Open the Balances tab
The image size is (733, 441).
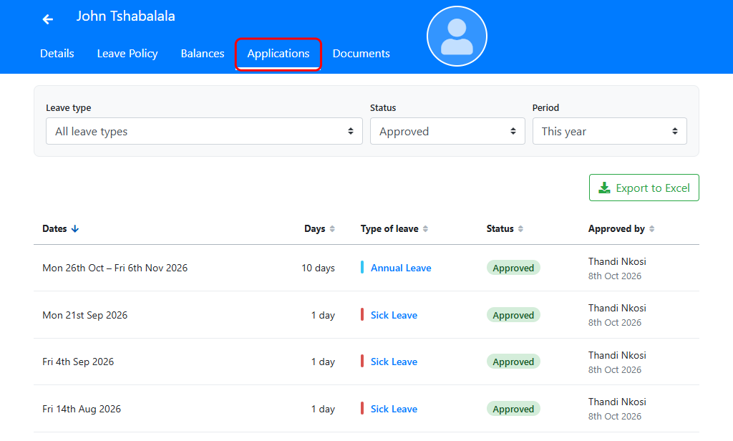(203, 53)
